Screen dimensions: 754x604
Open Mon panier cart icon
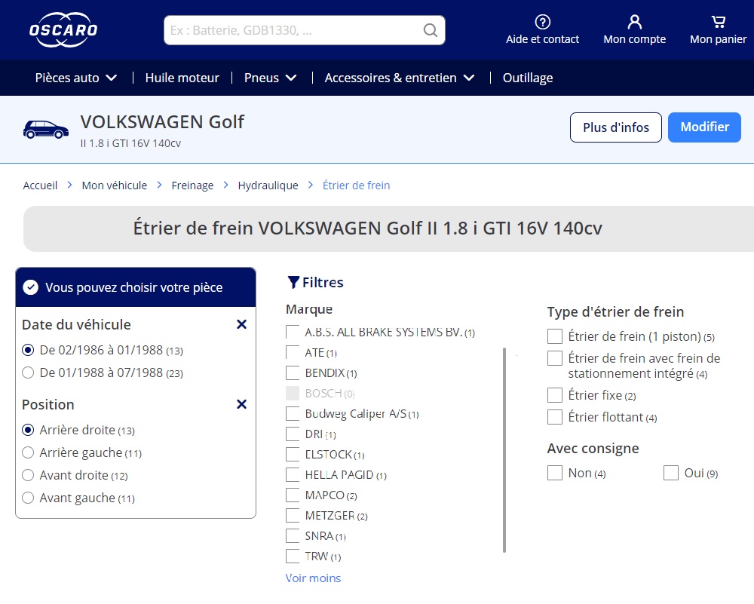coord(718,22)
